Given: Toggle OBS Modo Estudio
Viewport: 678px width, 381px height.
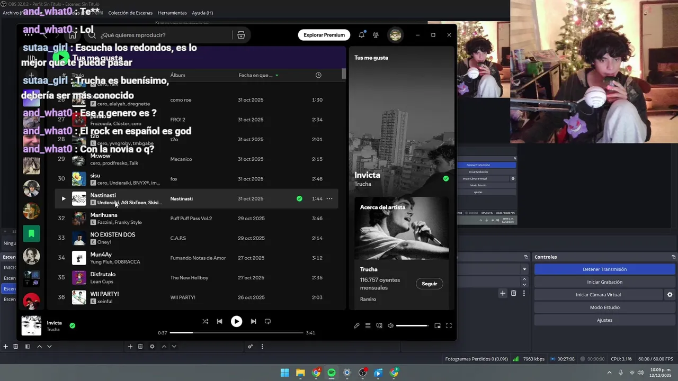Looking at the screenshot, I should click(x=604, y=307).
